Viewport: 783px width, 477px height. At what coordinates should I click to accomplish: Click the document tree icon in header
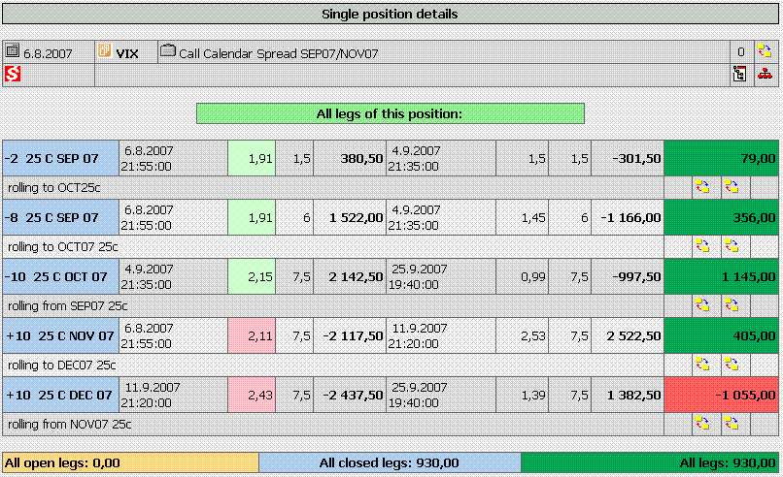tap(739, 75)
